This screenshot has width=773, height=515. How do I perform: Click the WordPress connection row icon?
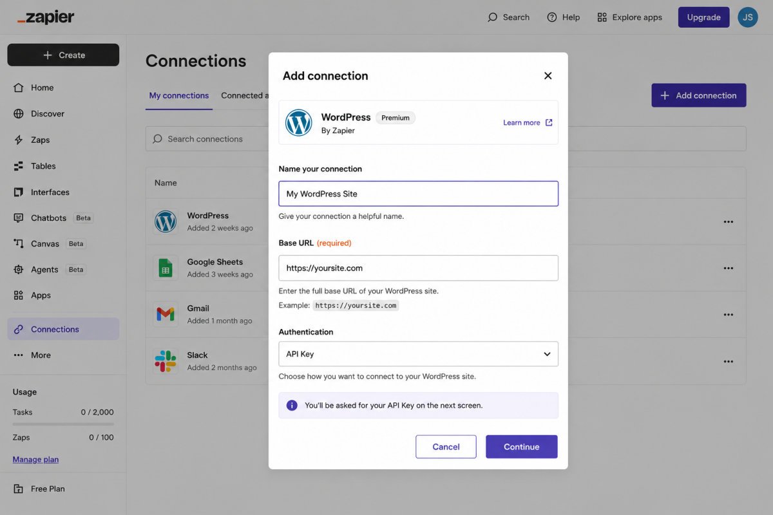click(x=166, y=221)
